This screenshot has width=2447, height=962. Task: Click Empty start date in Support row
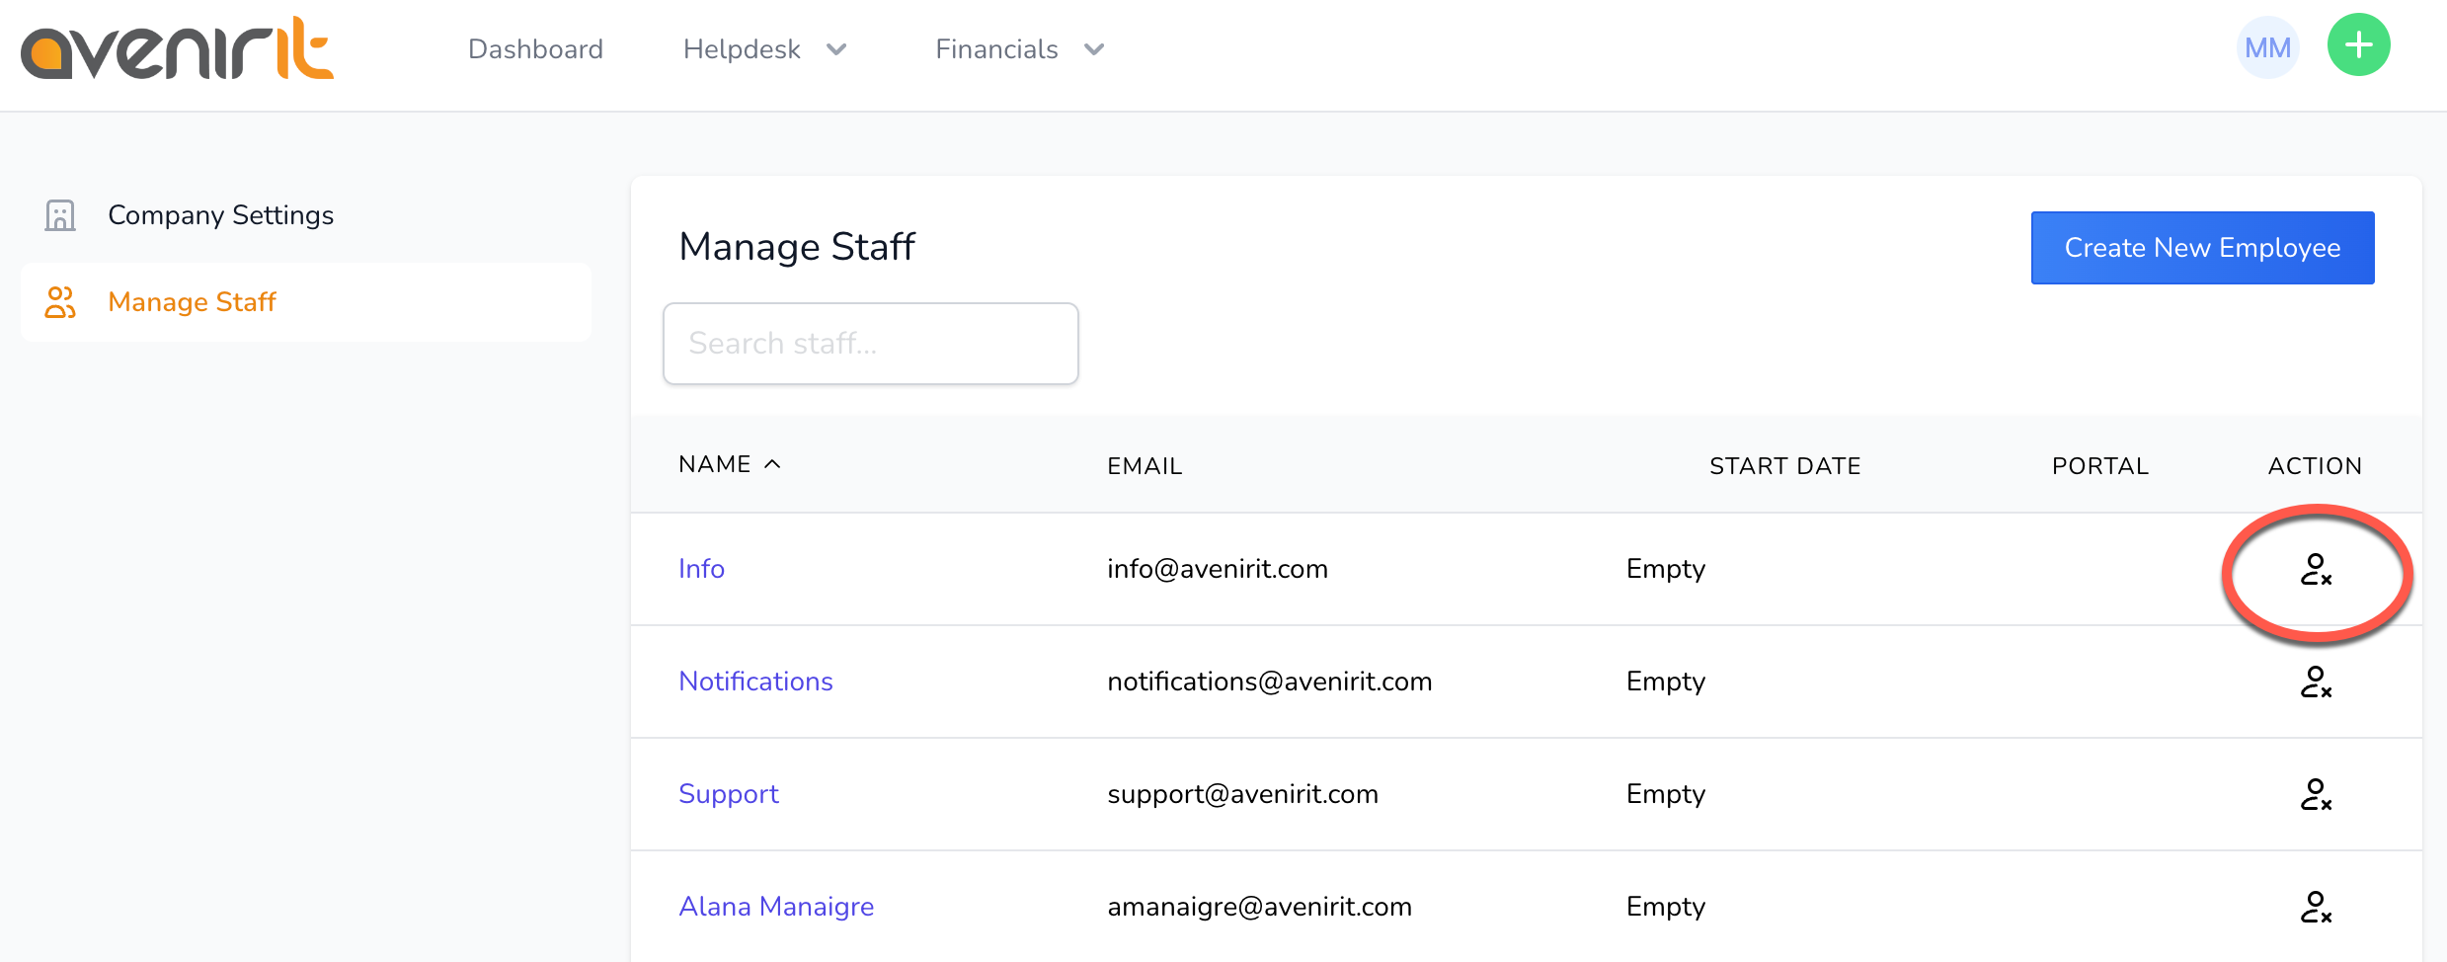[1666, 794]
